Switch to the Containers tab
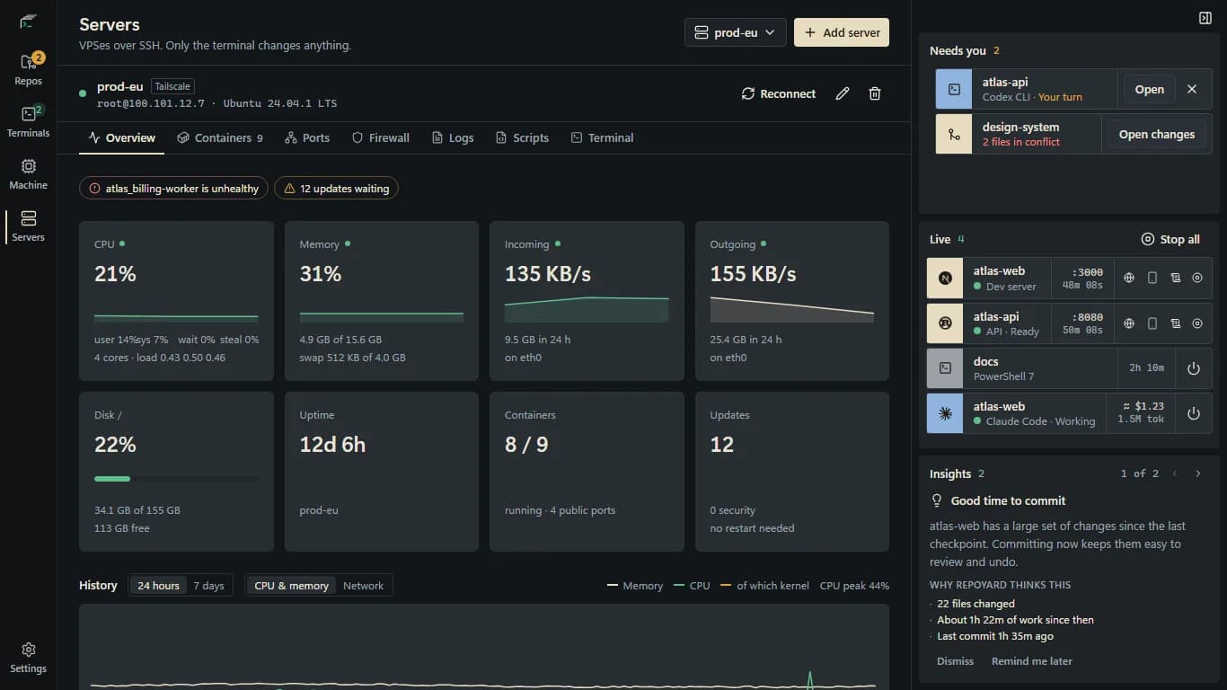This screenshot has height=690, width=1227. [x=220, y=138]
